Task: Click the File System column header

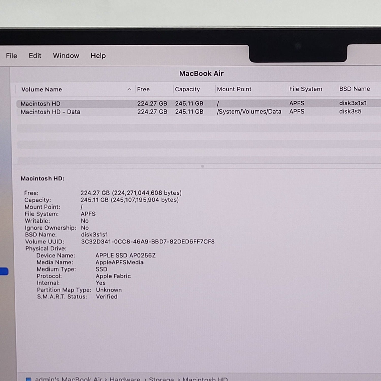Action: click(306, 89)
